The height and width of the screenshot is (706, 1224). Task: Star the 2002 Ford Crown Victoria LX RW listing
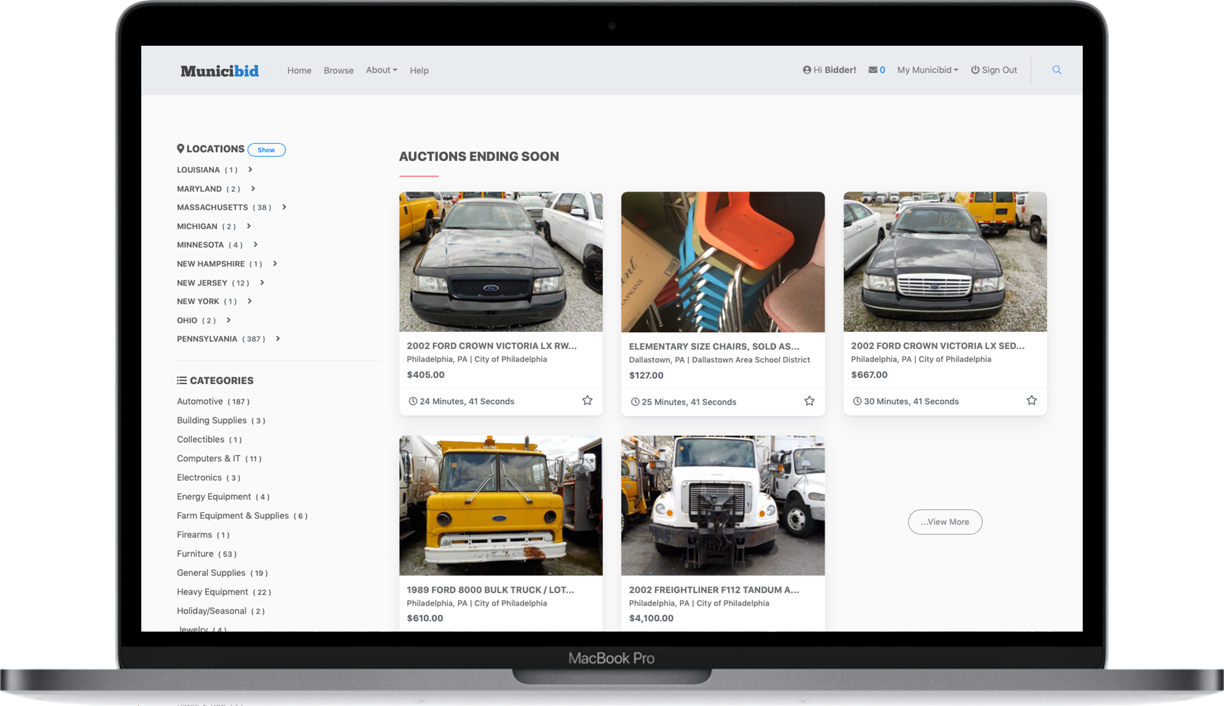[587, 400]
